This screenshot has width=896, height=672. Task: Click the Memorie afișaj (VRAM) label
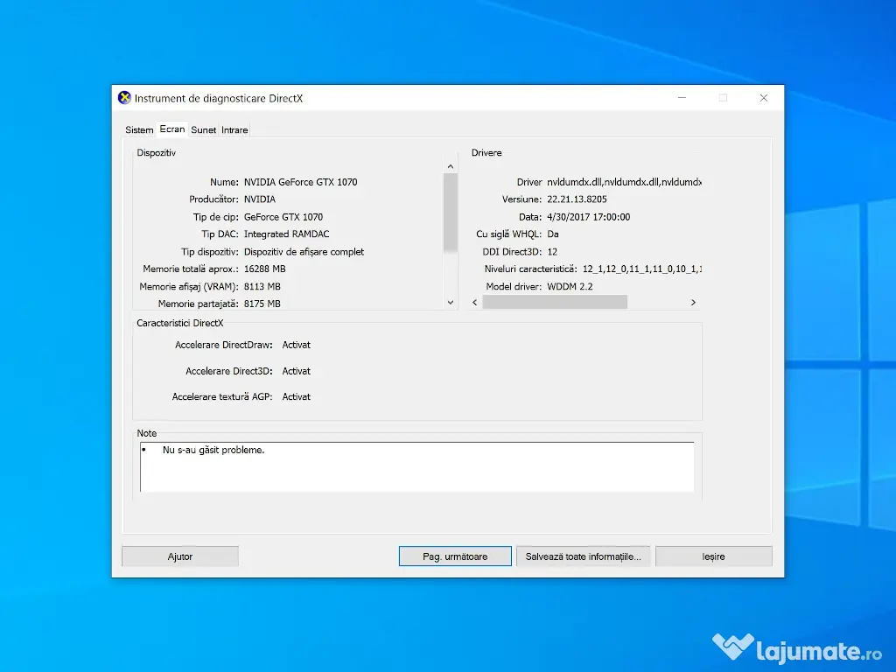[x=189, y=286]
